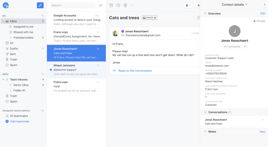The height and width of the screenshot is (147, 268).
Task: Collapse the Overview section
Action: (x=205, y=13)
